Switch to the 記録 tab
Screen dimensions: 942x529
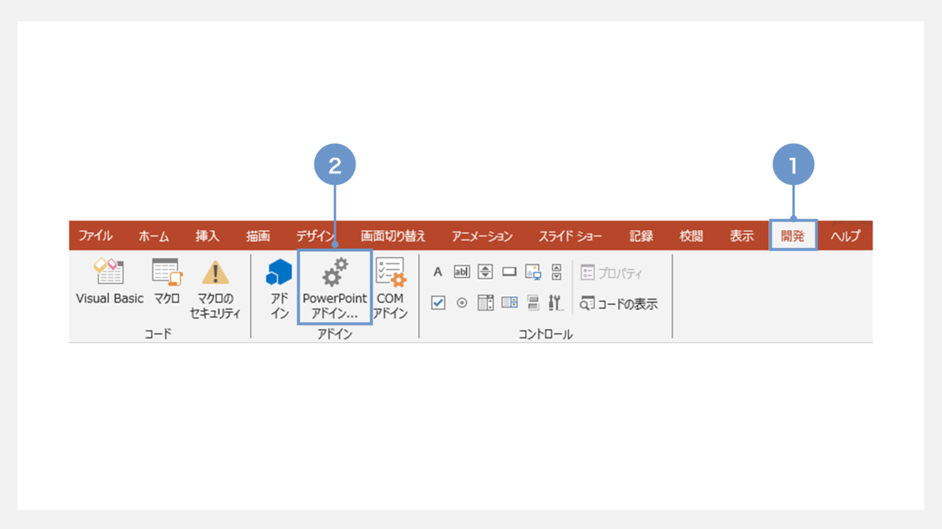[x=641, y=236]
